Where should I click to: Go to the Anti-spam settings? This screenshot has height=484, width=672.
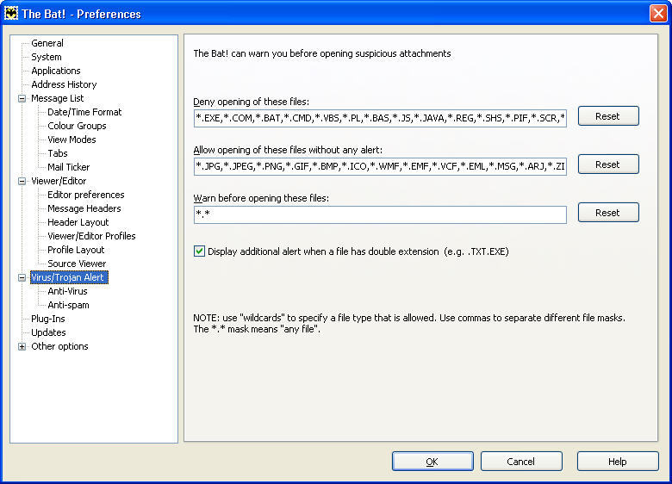[x=68, y=305]
